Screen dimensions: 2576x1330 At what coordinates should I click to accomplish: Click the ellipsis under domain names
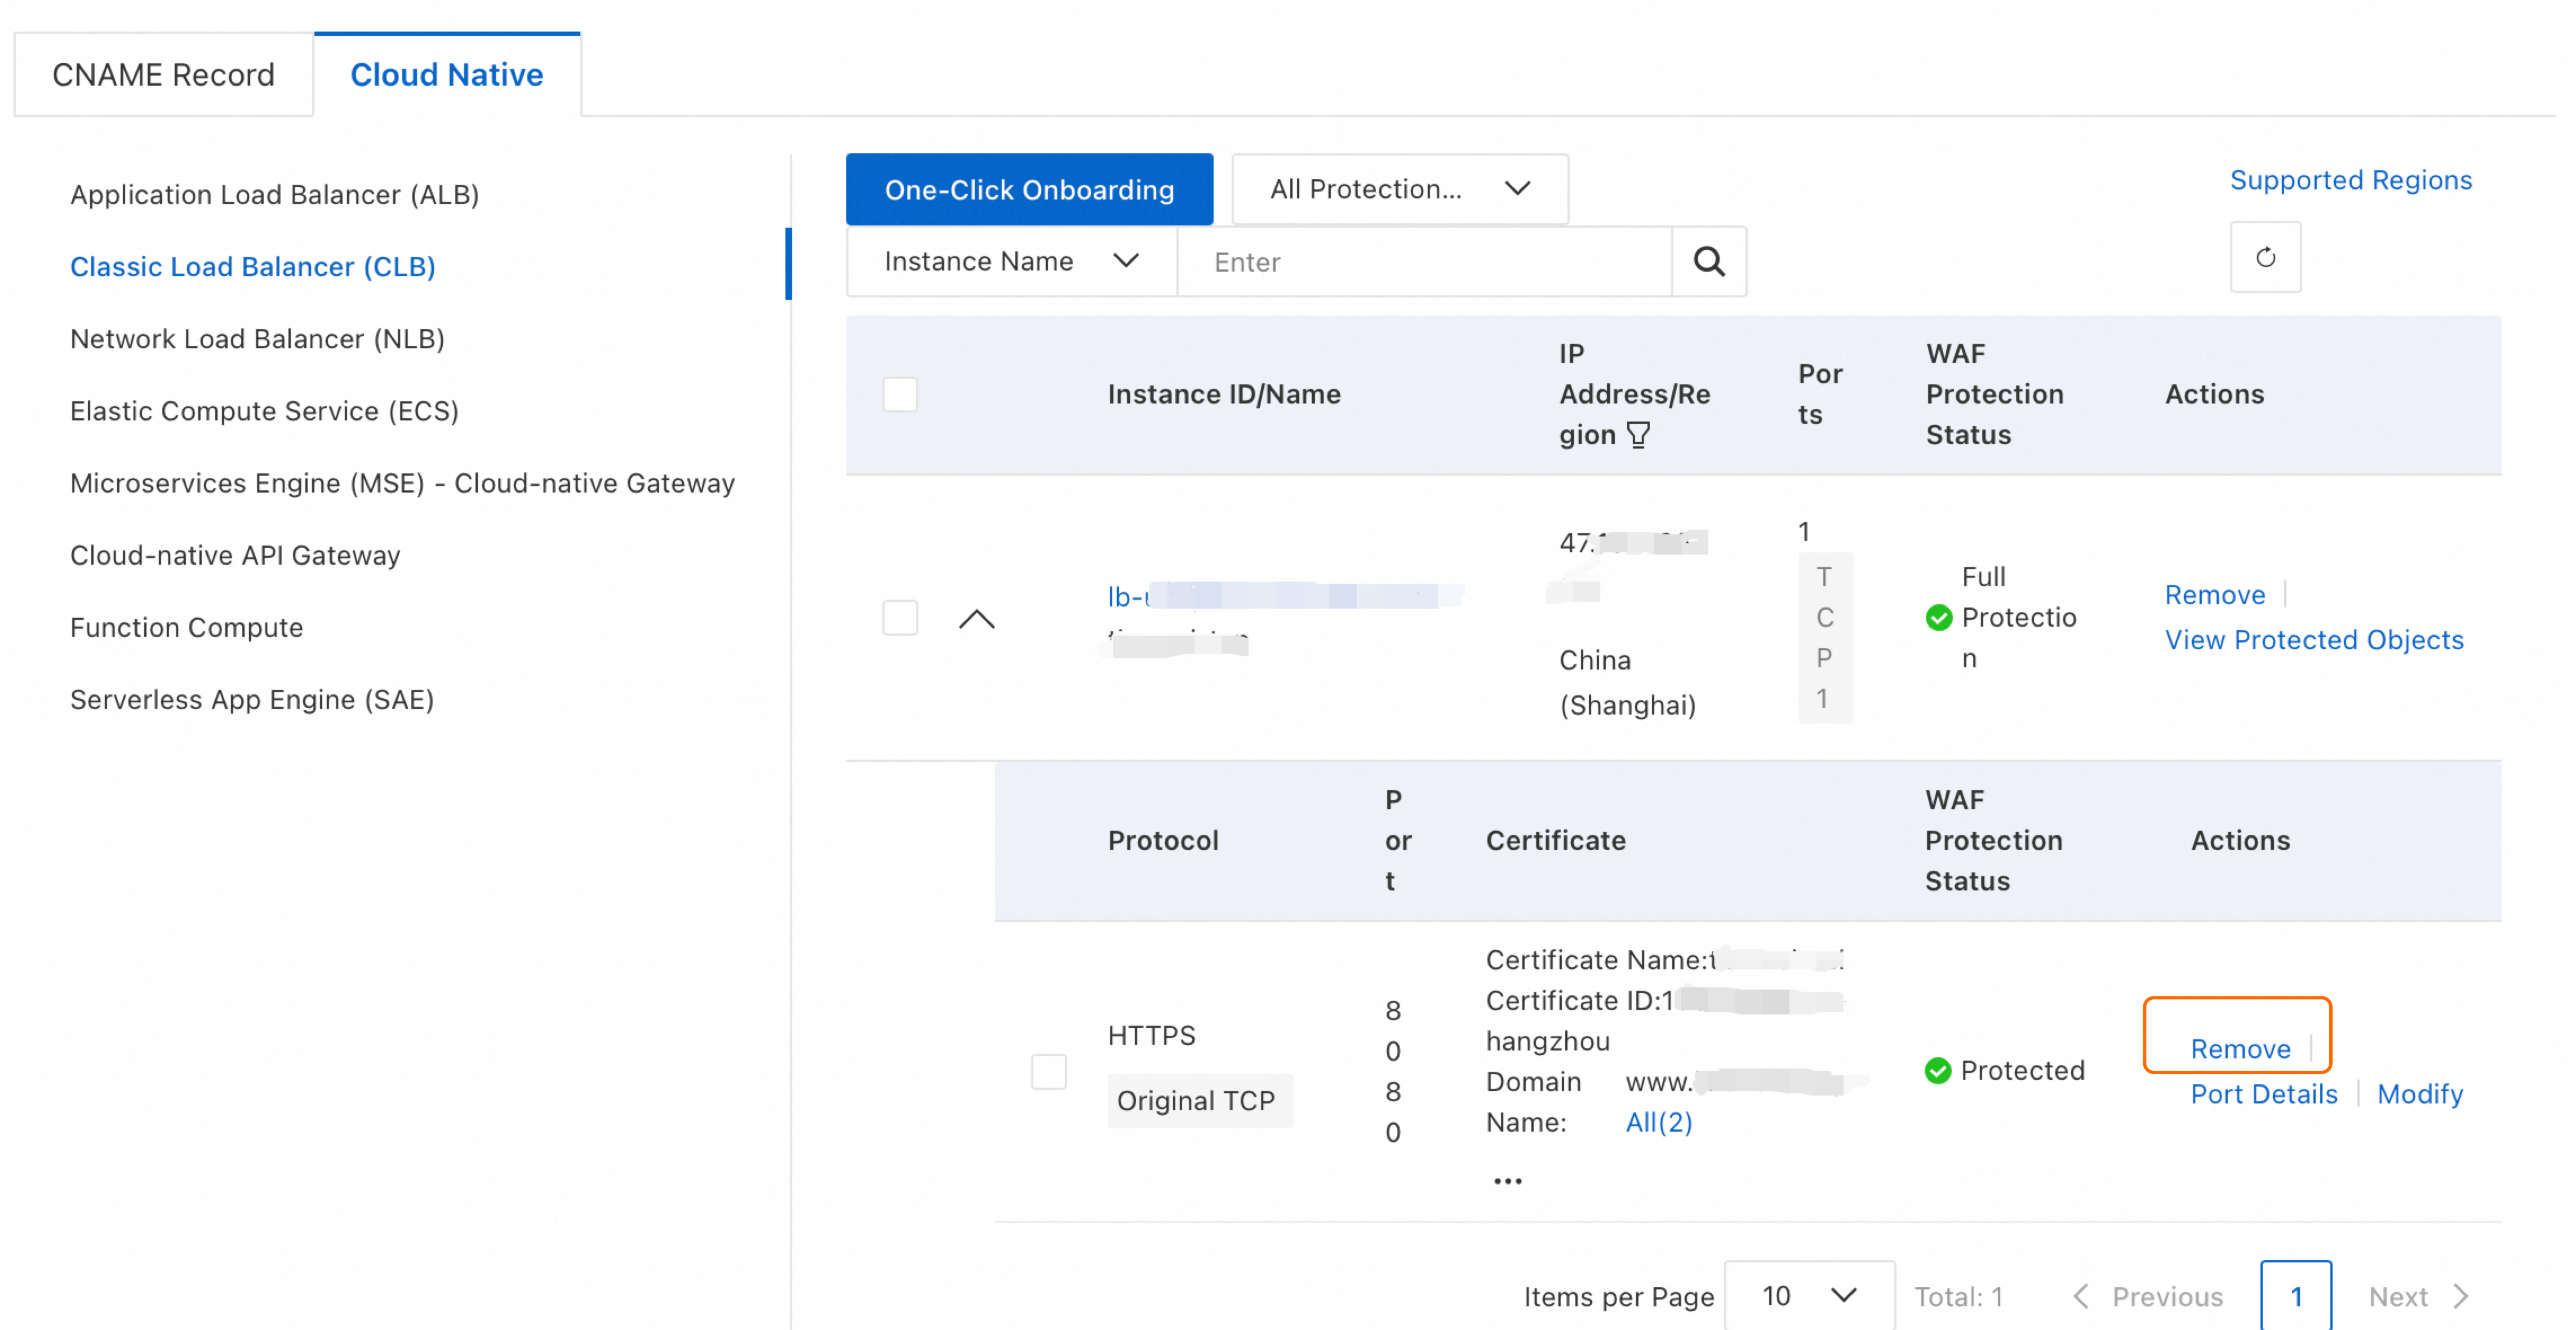pyautogui.click(x=1507, y=1181)
